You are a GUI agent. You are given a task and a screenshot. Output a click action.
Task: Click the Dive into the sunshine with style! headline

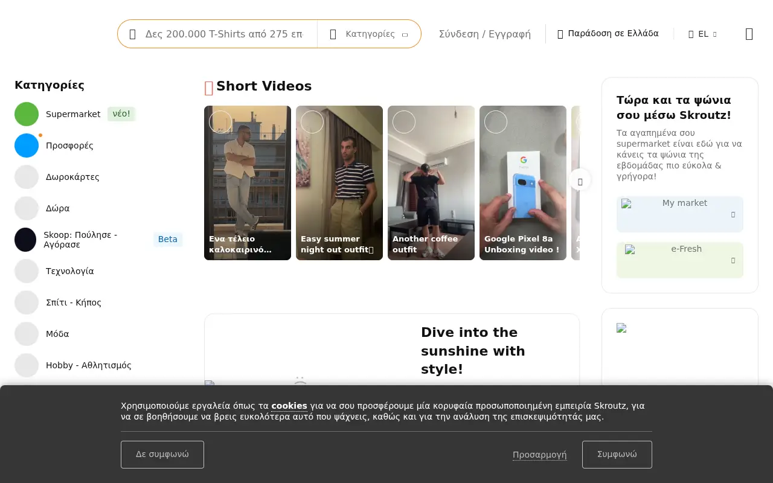[x=473, y=351]
